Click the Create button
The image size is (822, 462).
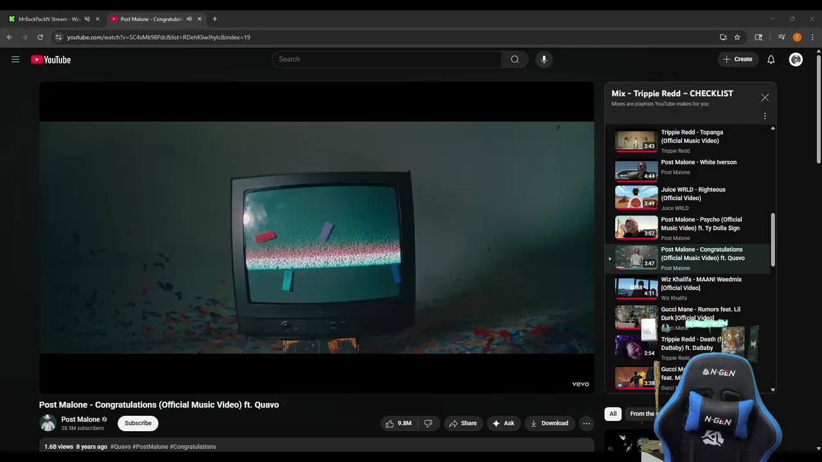tap(737, 60)
